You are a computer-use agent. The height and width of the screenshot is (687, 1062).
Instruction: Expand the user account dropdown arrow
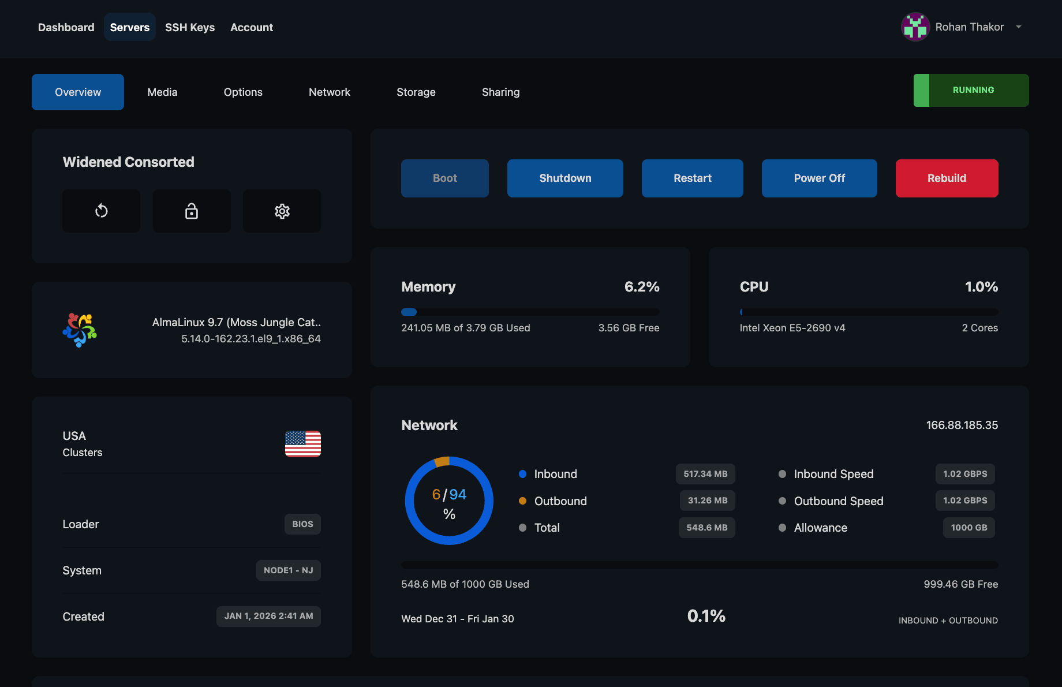pyautogui.click(x=1019, y=27)
